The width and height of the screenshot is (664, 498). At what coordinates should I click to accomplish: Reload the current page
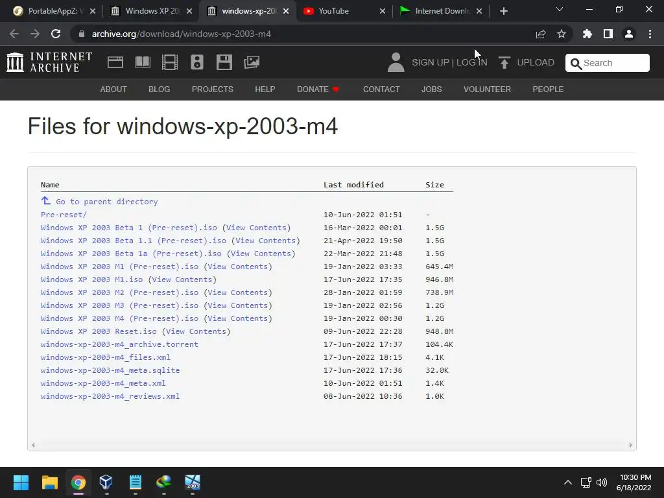point(56,34)
